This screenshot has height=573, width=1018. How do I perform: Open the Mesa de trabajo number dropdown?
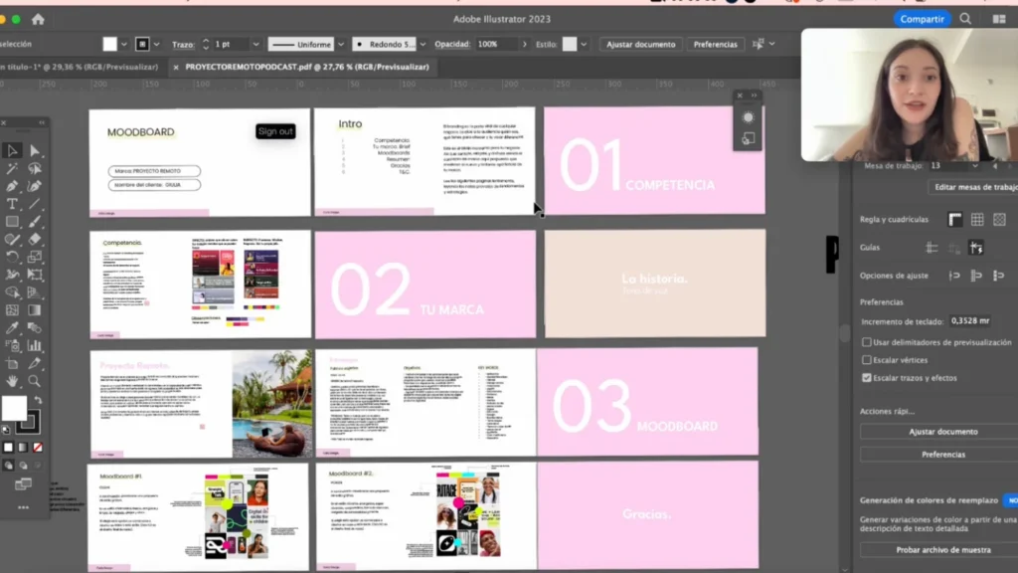[x=973, y=166]
